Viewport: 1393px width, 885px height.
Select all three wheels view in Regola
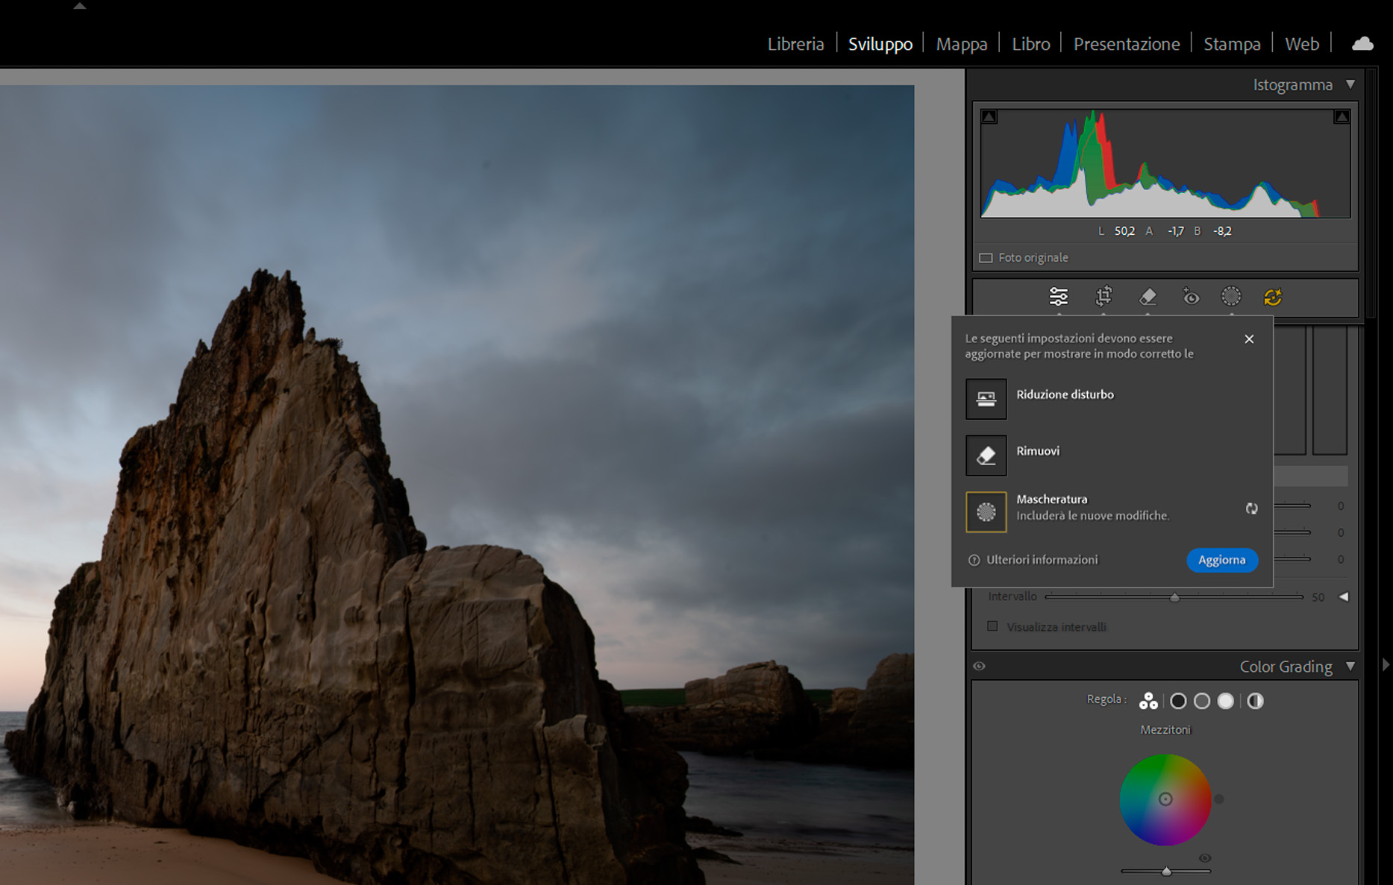click(x=1148, y=701)
